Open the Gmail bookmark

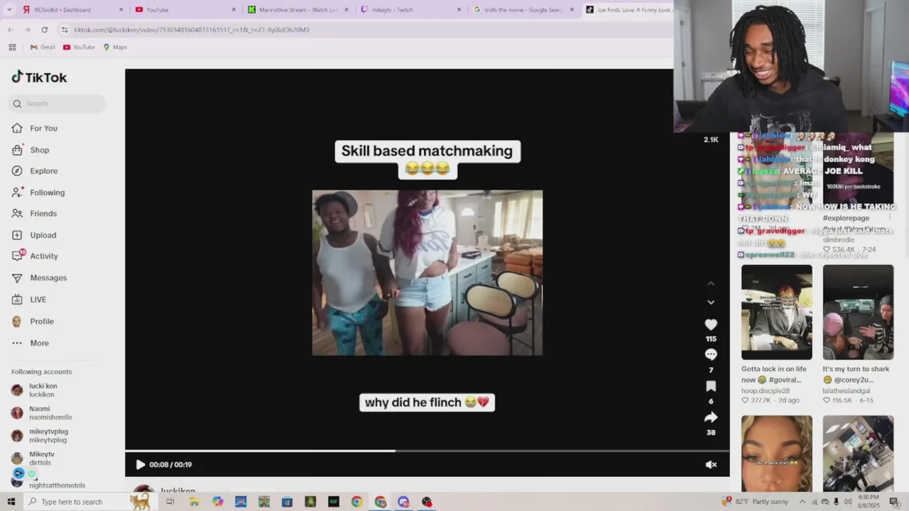click(43, 47)
